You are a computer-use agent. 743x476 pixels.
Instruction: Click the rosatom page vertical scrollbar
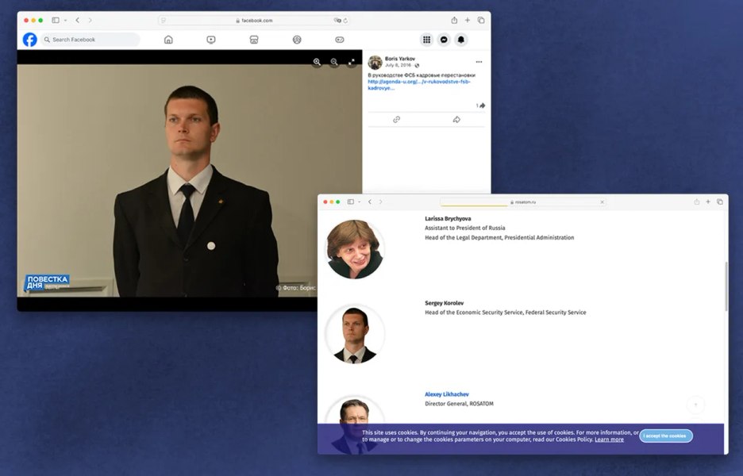click(x=726, y=286)
